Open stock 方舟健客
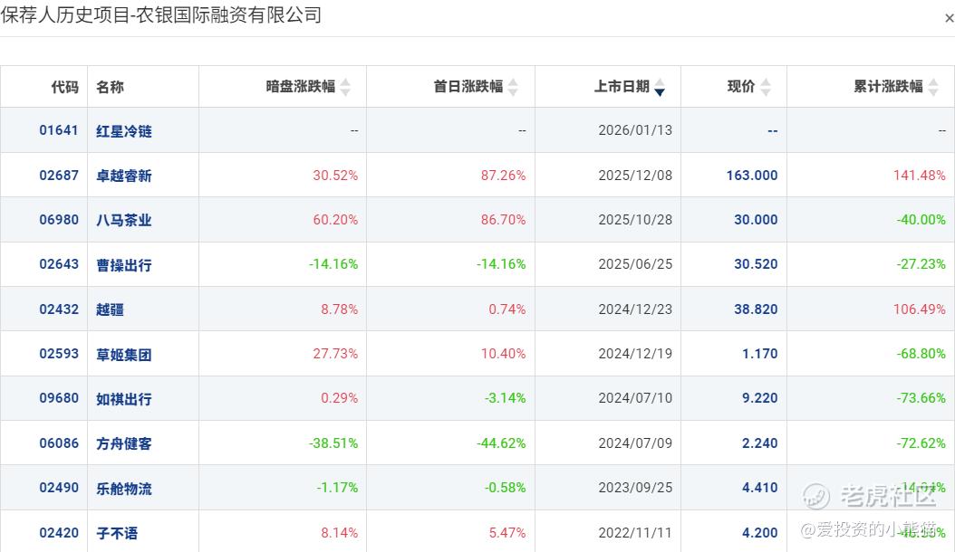Screen dimensions: 955x552 [x=123, y=443]
